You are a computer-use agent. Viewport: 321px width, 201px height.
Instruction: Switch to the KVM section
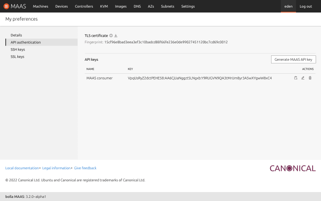[x=104, y=6]
